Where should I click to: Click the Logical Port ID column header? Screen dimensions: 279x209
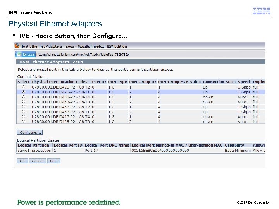pos(68,146)
